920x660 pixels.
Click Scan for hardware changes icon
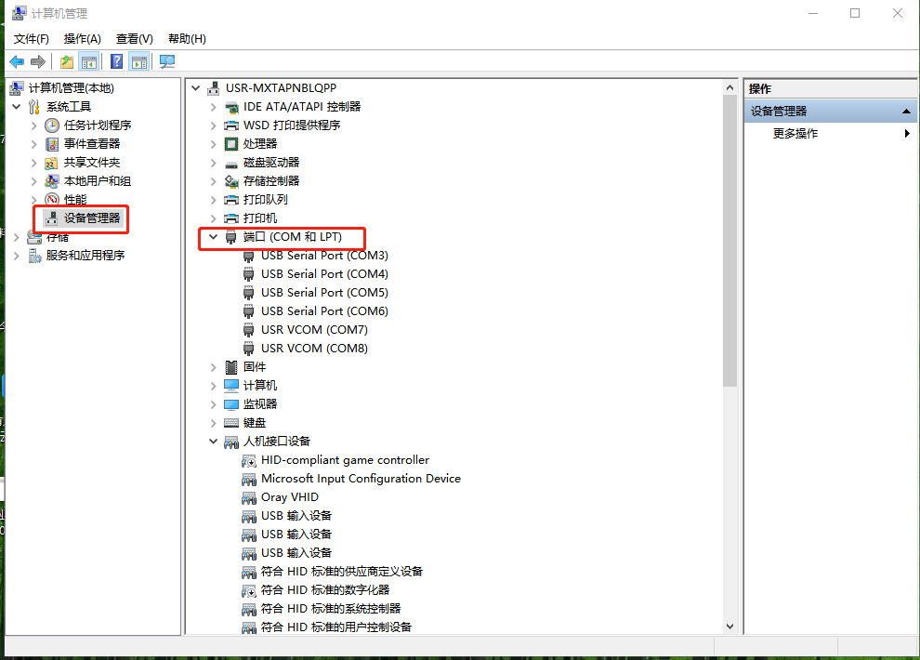tap(167, 62)
